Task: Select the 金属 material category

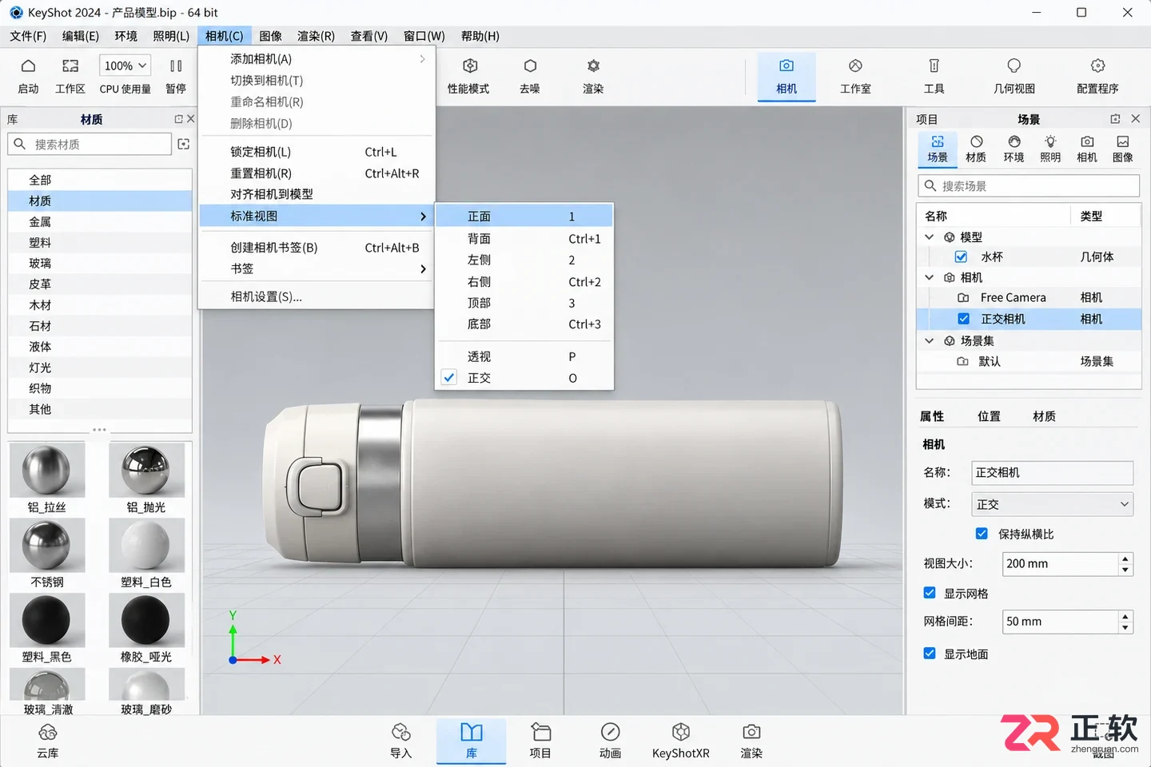Action: coord(100,221)
